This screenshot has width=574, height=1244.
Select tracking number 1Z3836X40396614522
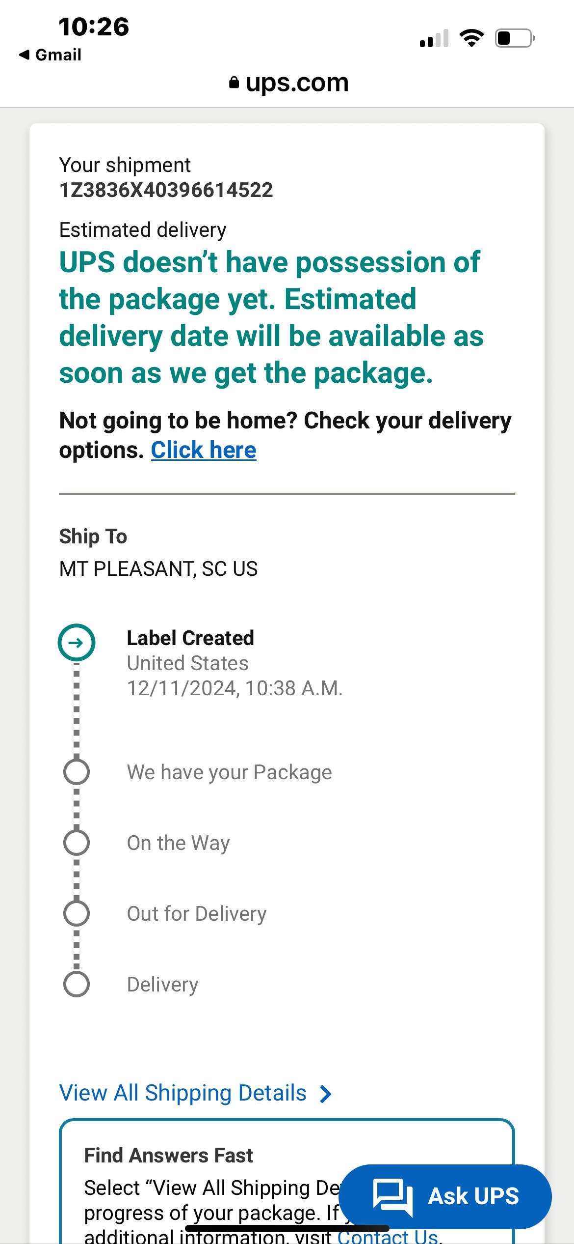click(x=166, y=190)
